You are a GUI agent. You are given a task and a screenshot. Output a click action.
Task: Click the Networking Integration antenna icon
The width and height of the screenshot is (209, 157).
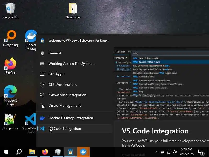pos(42,95)
